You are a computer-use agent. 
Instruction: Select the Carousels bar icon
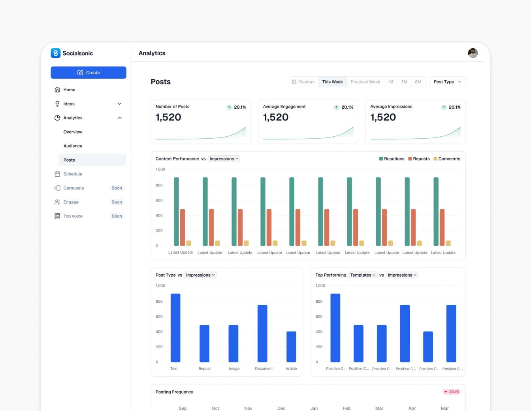tap(57, 188)
